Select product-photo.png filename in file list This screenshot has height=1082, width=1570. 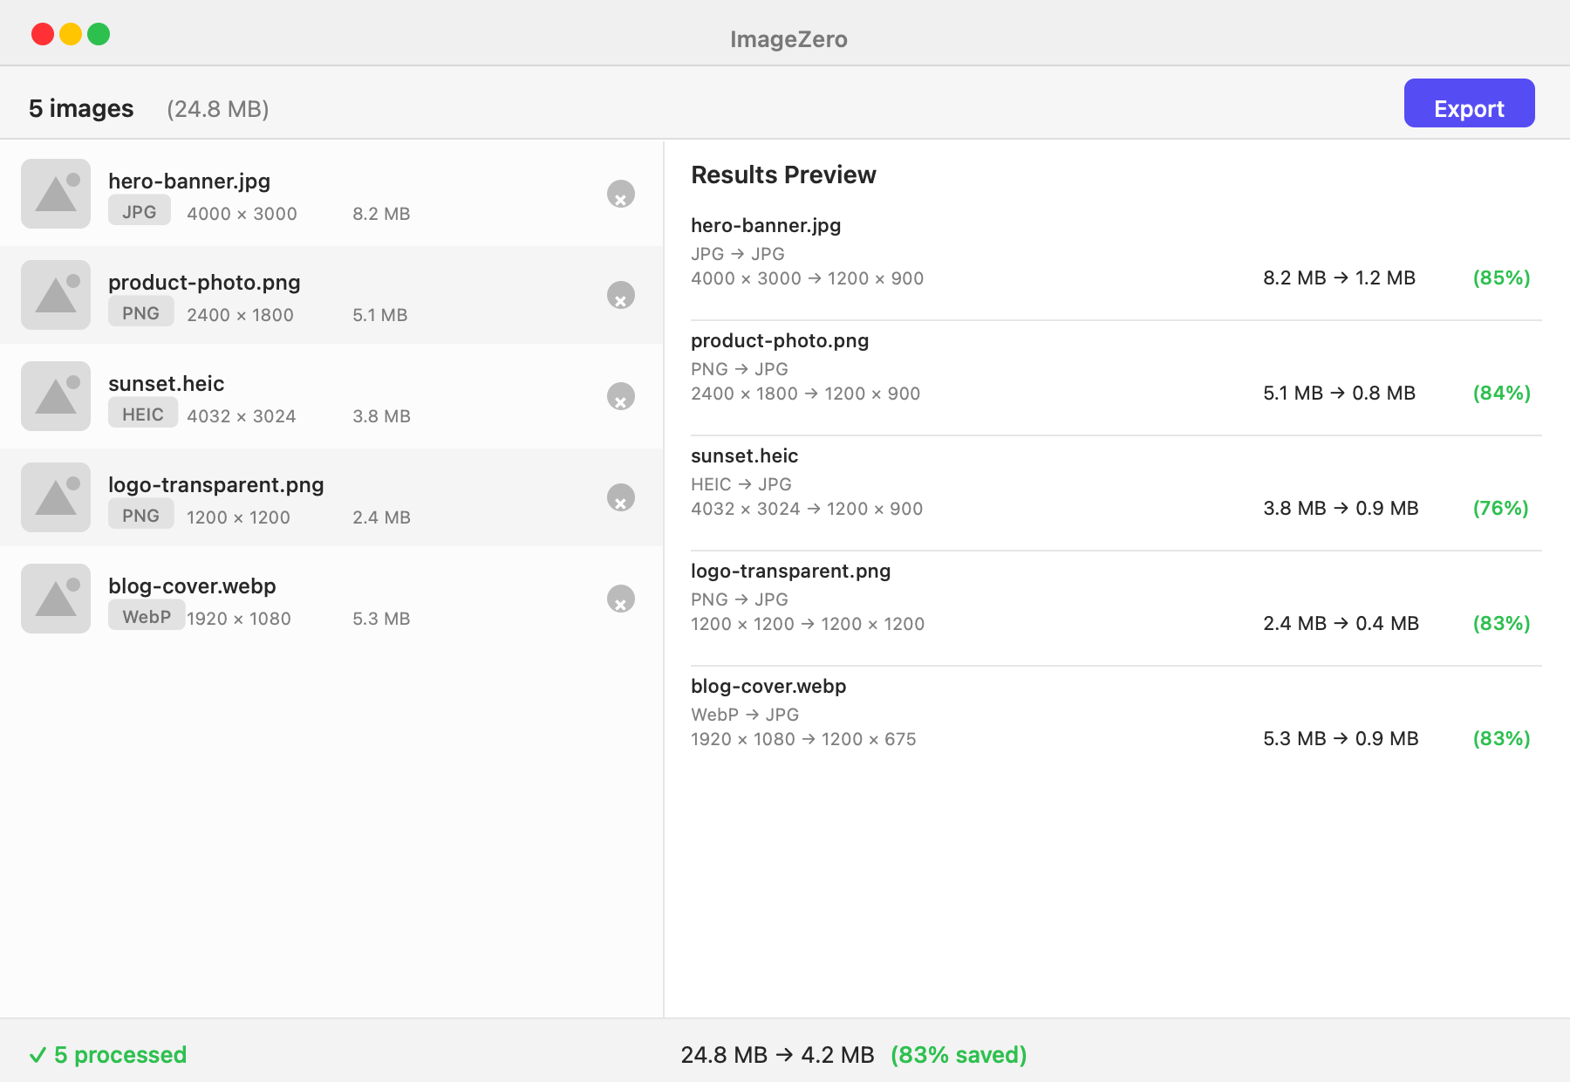(x=204, y=282)
